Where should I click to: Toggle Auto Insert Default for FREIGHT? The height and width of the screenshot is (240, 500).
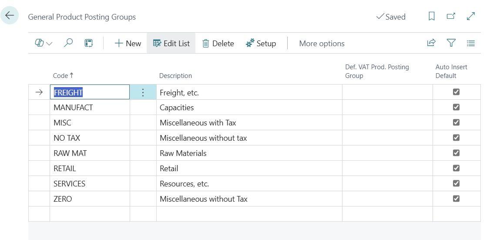(456, 92)
